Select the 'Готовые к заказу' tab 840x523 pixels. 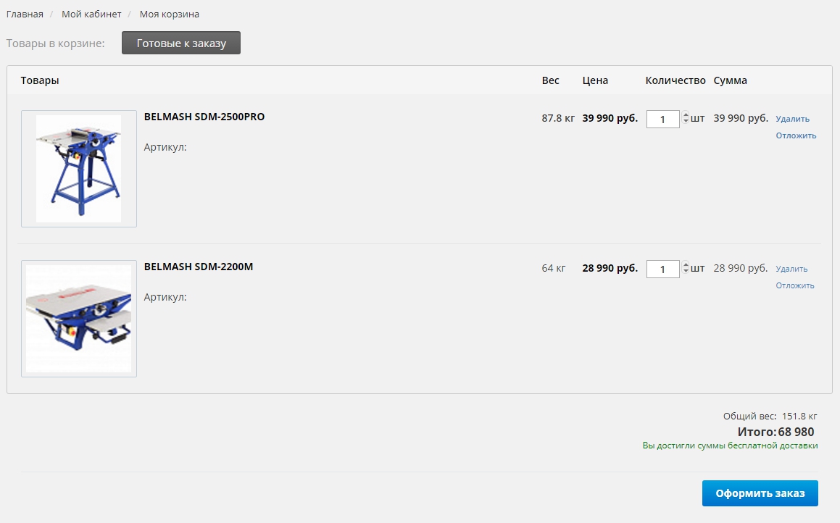(181, 43)
